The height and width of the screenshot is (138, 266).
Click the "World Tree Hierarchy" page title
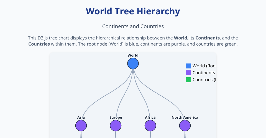(133, 11)
